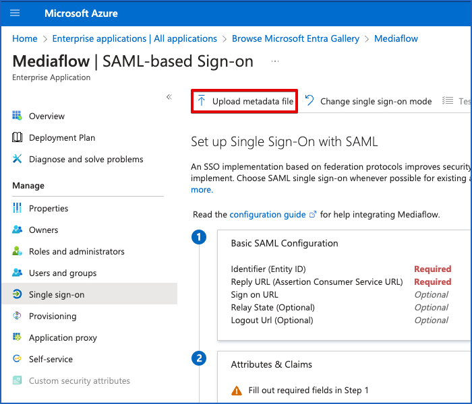Click the Owners people icon
Image resolution: width=472 pixels, height=404 pixels.
(x=18, y=230)
